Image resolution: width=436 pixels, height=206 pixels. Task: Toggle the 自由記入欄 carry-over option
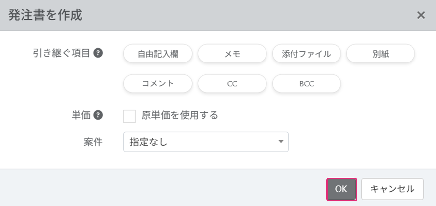(x=158, y=54)
